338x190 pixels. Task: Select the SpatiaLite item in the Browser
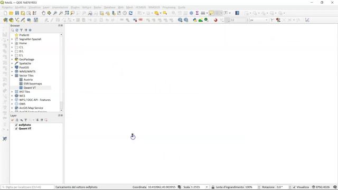(x=25, y=63)
